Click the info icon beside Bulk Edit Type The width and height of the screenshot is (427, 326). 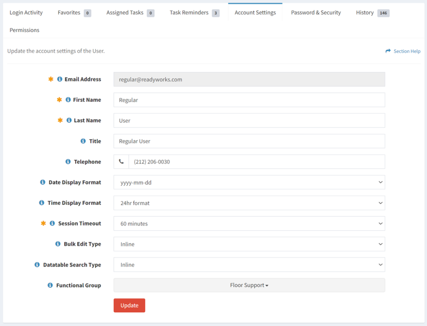click(58, 244)
